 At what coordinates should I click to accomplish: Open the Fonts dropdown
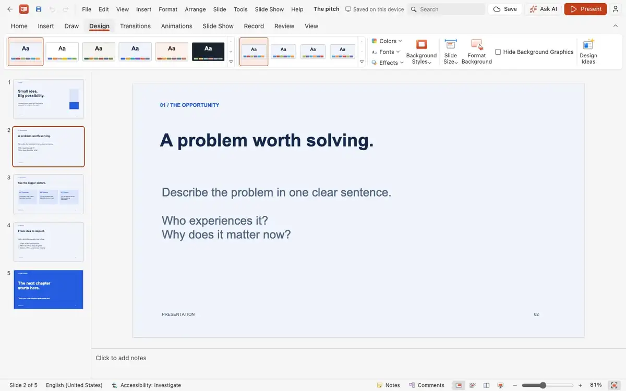[386, 52]
